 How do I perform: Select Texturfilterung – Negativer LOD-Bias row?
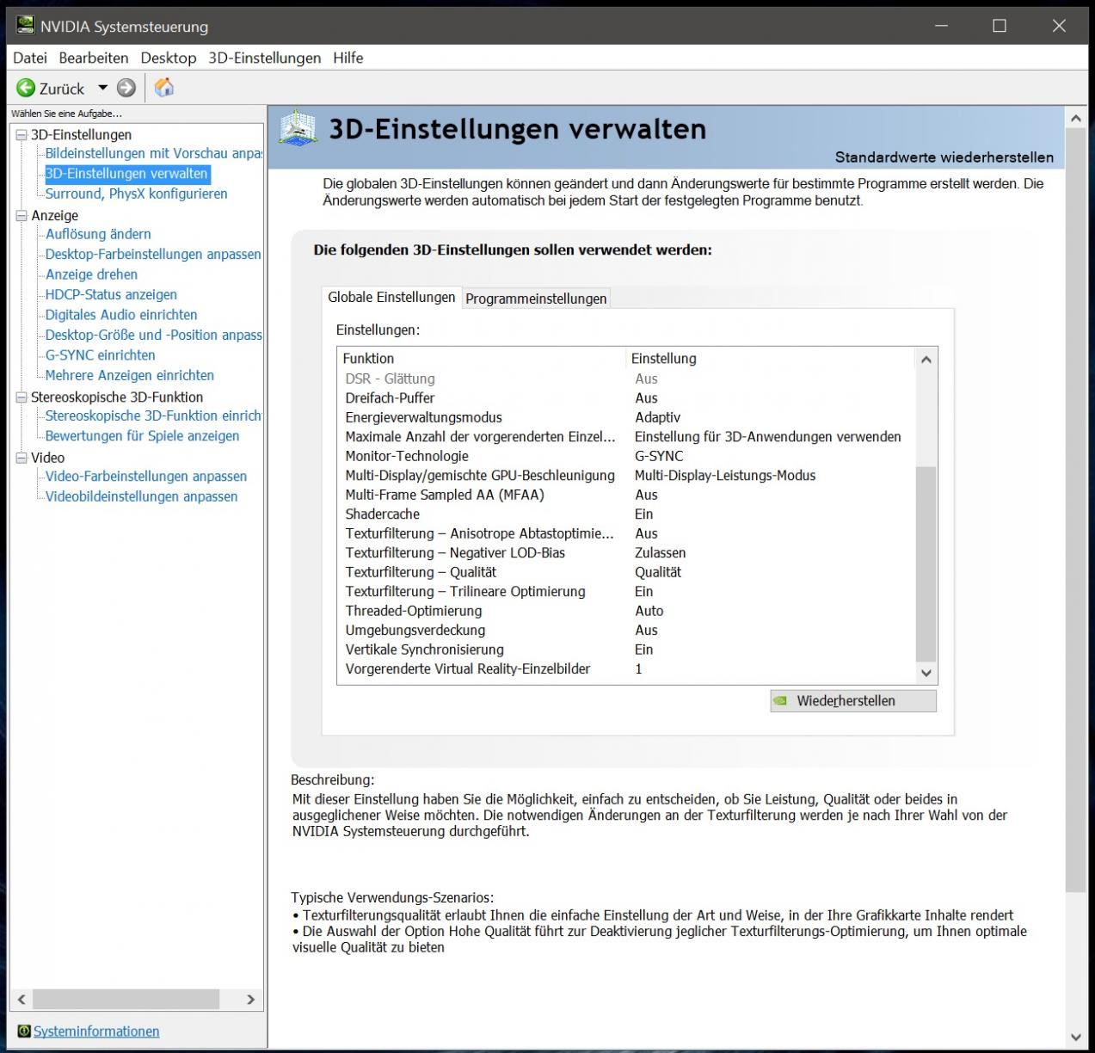626,553
